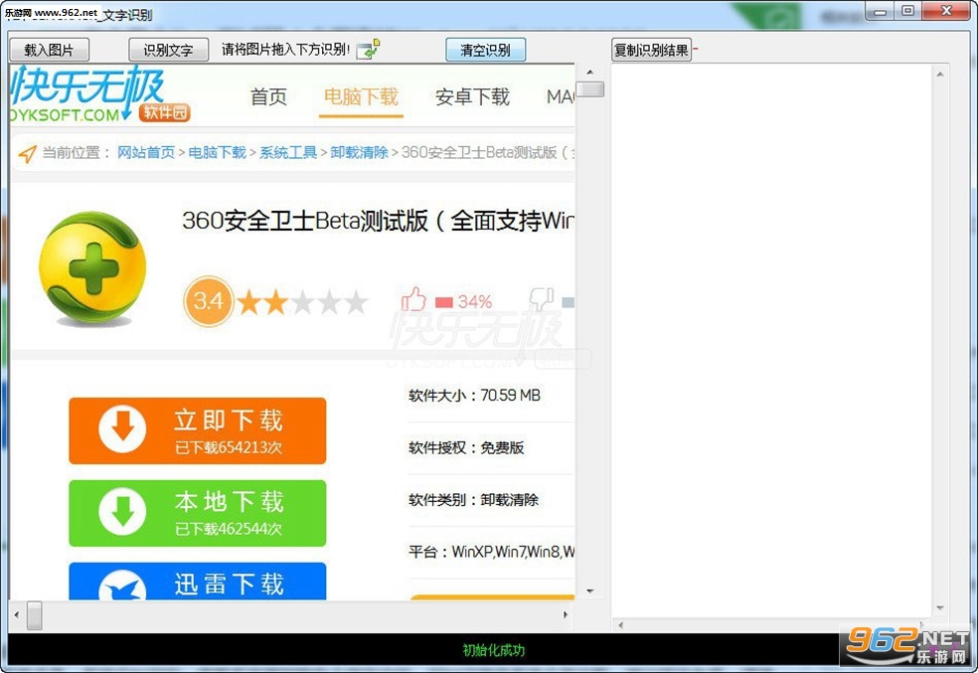Click the 34% approval percentage
Image resolution: width=978 pixels, height=673 pixels.
click(x=475, y=302)
